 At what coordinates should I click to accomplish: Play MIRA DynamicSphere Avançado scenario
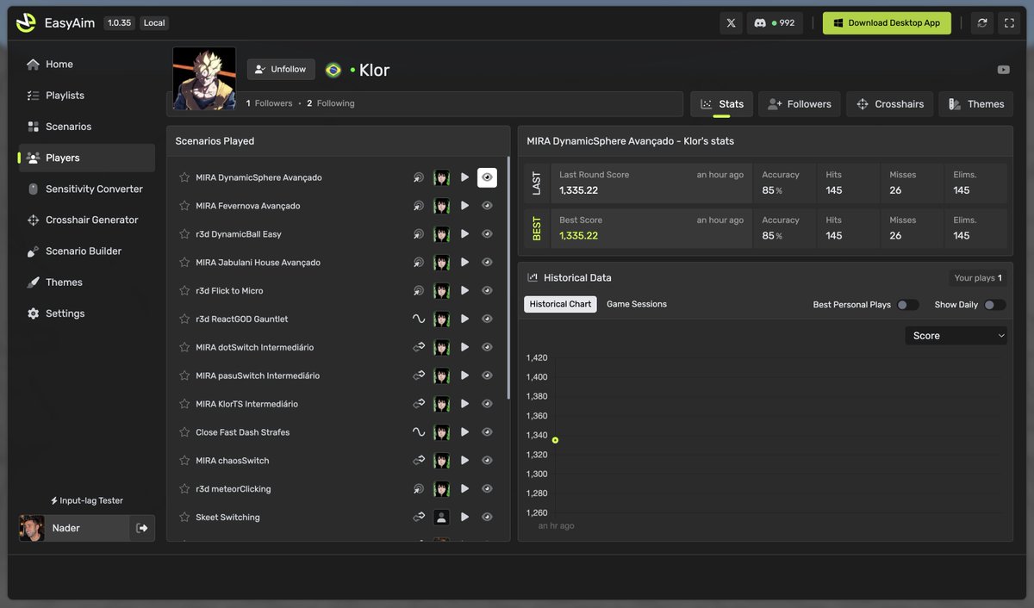(x=464, y=177)
